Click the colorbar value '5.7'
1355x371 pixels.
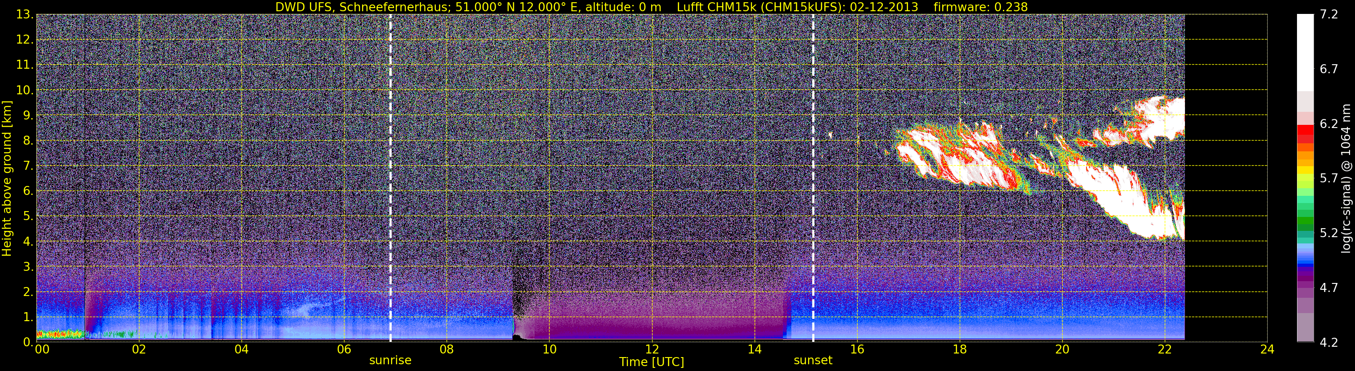(1329, 179)
